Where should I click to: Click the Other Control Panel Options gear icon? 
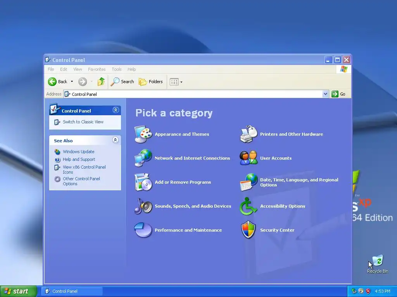coord(57,179)
